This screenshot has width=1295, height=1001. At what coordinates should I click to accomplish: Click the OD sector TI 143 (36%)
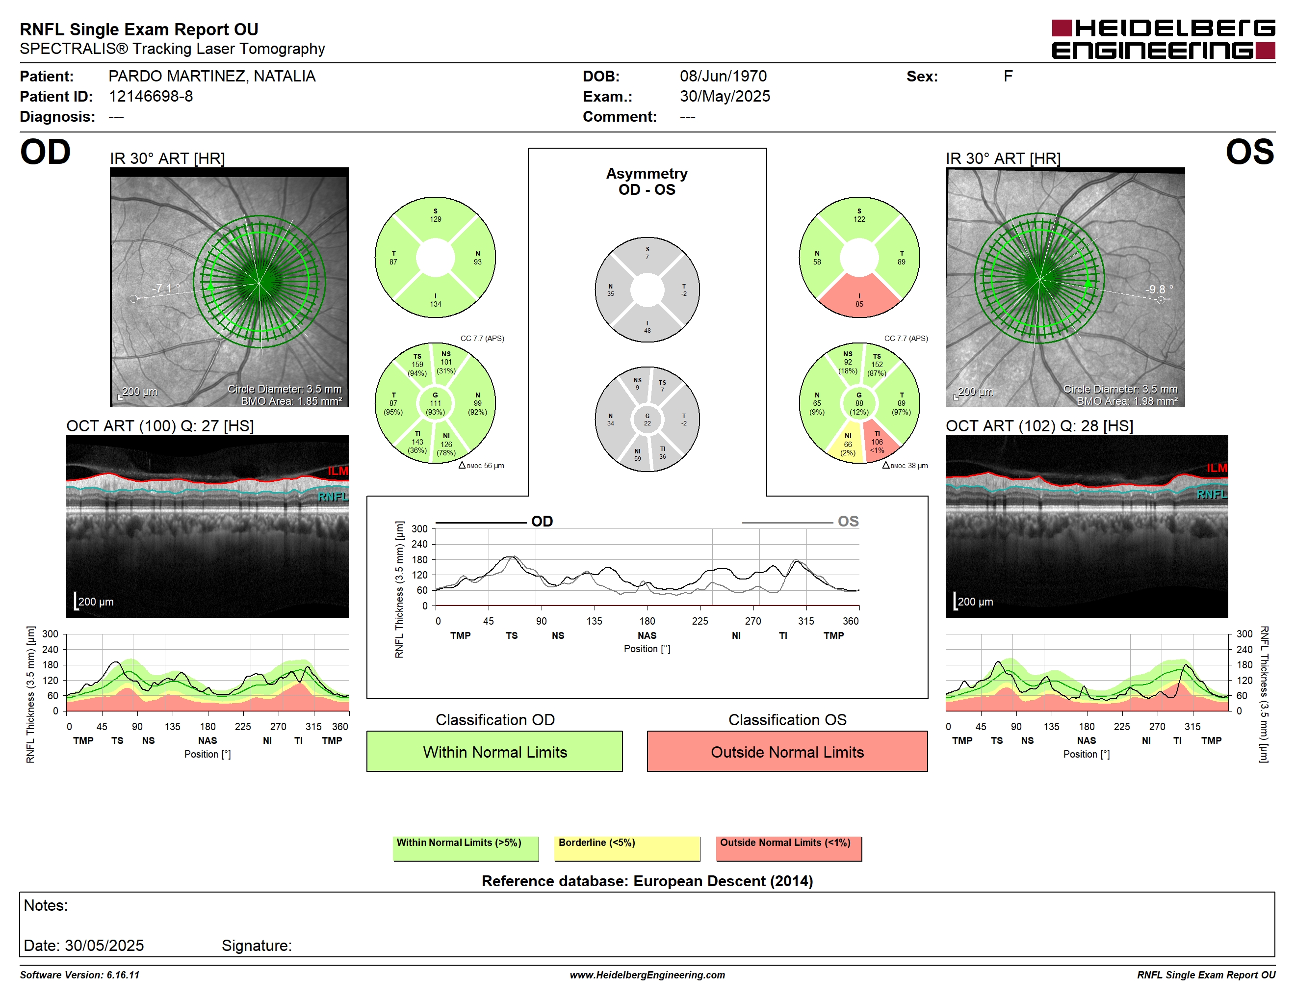417,443
